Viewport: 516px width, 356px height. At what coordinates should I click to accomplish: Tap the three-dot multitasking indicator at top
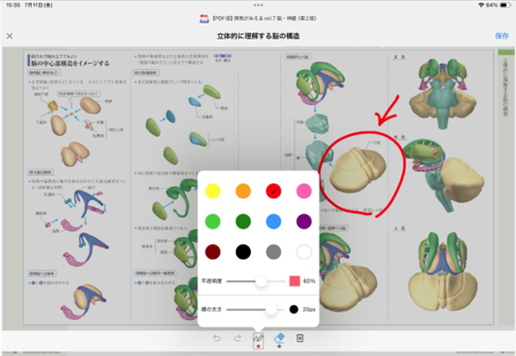click(x=258, y=5)
